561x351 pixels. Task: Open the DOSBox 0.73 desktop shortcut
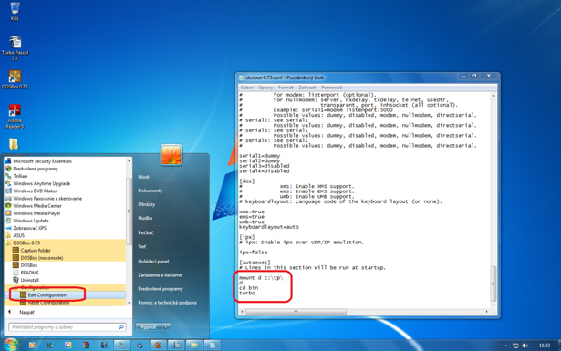[x=15, y=79]
